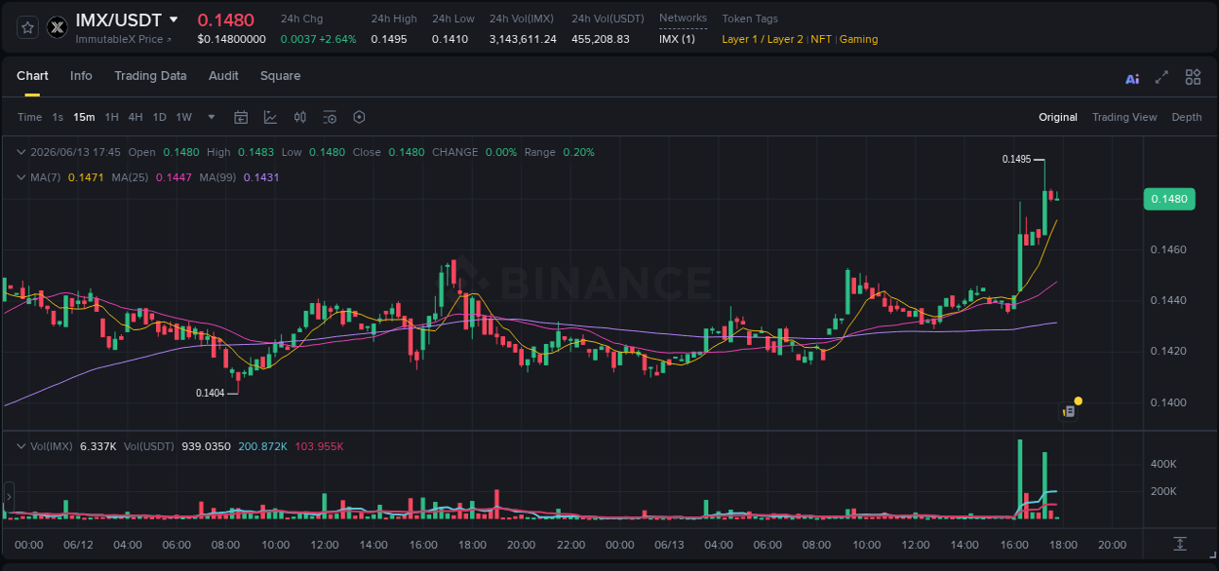
Task: Click the 2026/06/13 17:45 timestamp
Action: [75, 152]
